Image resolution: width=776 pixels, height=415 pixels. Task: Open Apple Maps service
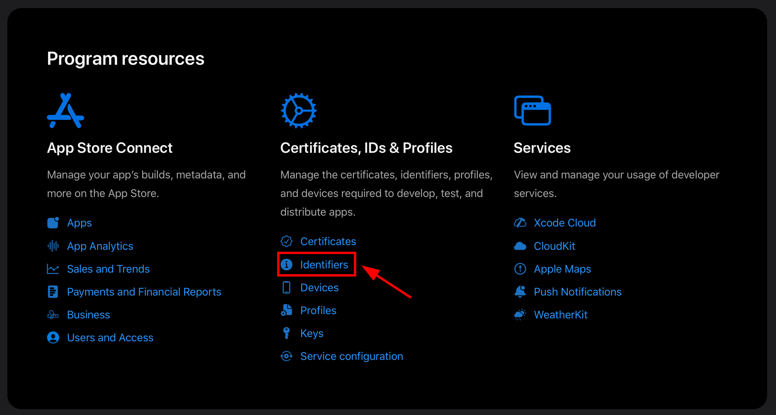point(562,268)
